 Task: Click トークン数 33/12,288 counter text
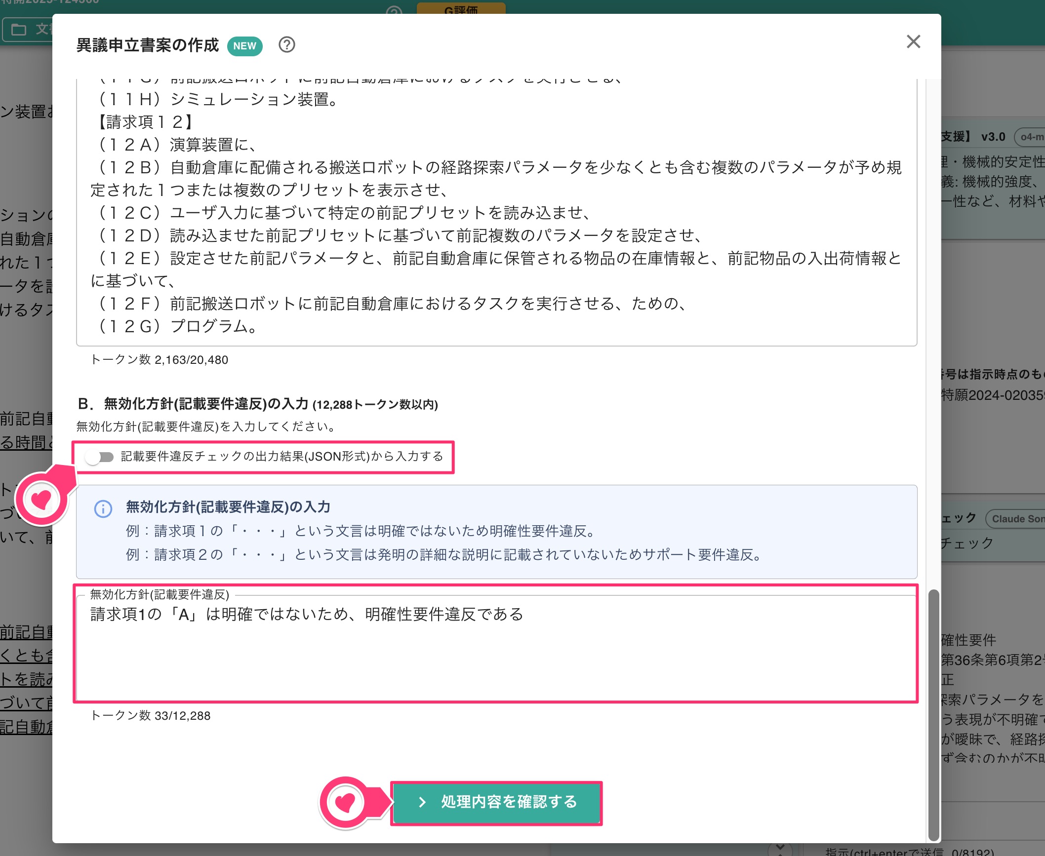tap(151, 716)
